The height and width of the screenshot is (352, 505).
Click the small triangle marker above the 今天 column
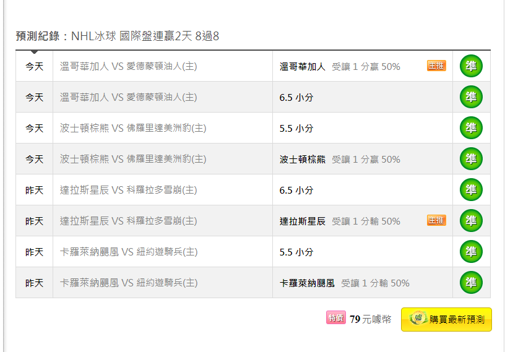pyautogui.click(x=34, y=52)
